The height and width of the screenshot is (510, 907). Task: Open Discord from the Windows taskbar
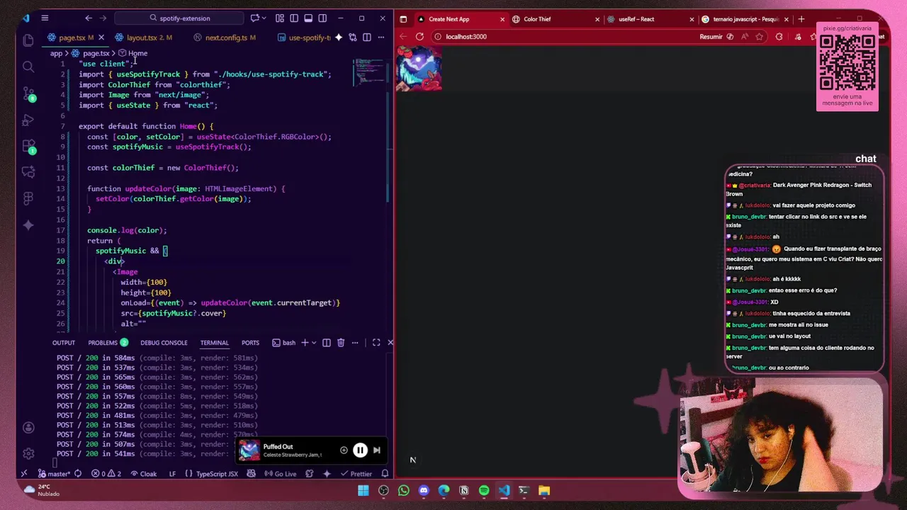click(x=424, y=490)
